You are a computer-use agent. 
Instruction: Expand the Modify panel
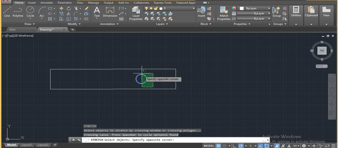click(x=74, y=24)
